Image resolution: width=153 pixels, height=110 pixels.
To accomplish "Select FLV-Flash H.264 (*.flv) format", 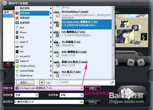I will (x=80, y=22).
